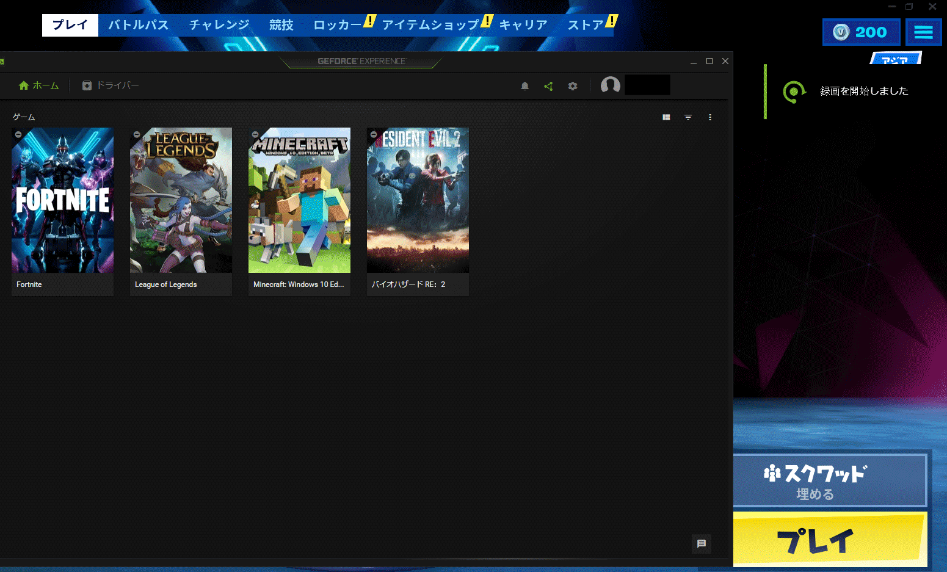Switch games list to grid view
This screenshot has height=572, width=947.
tap(666, 117)
